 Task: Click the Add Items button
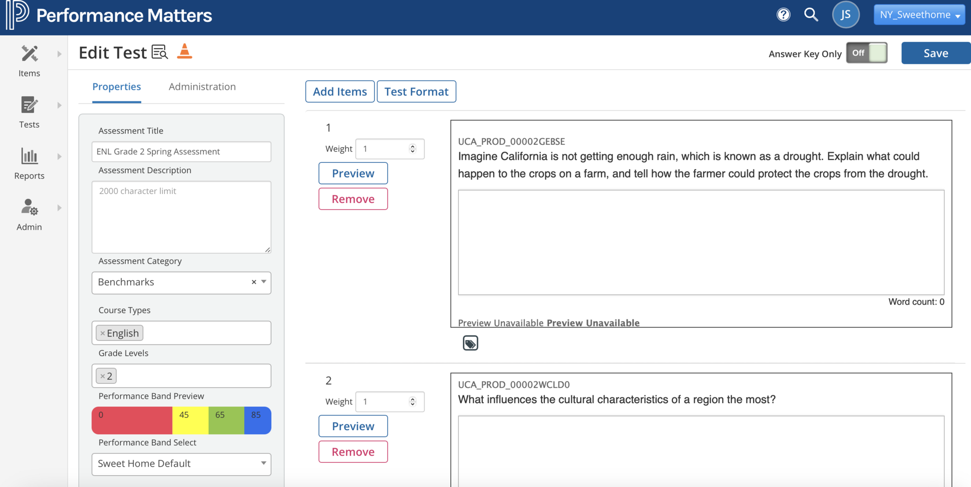point(340,92)
